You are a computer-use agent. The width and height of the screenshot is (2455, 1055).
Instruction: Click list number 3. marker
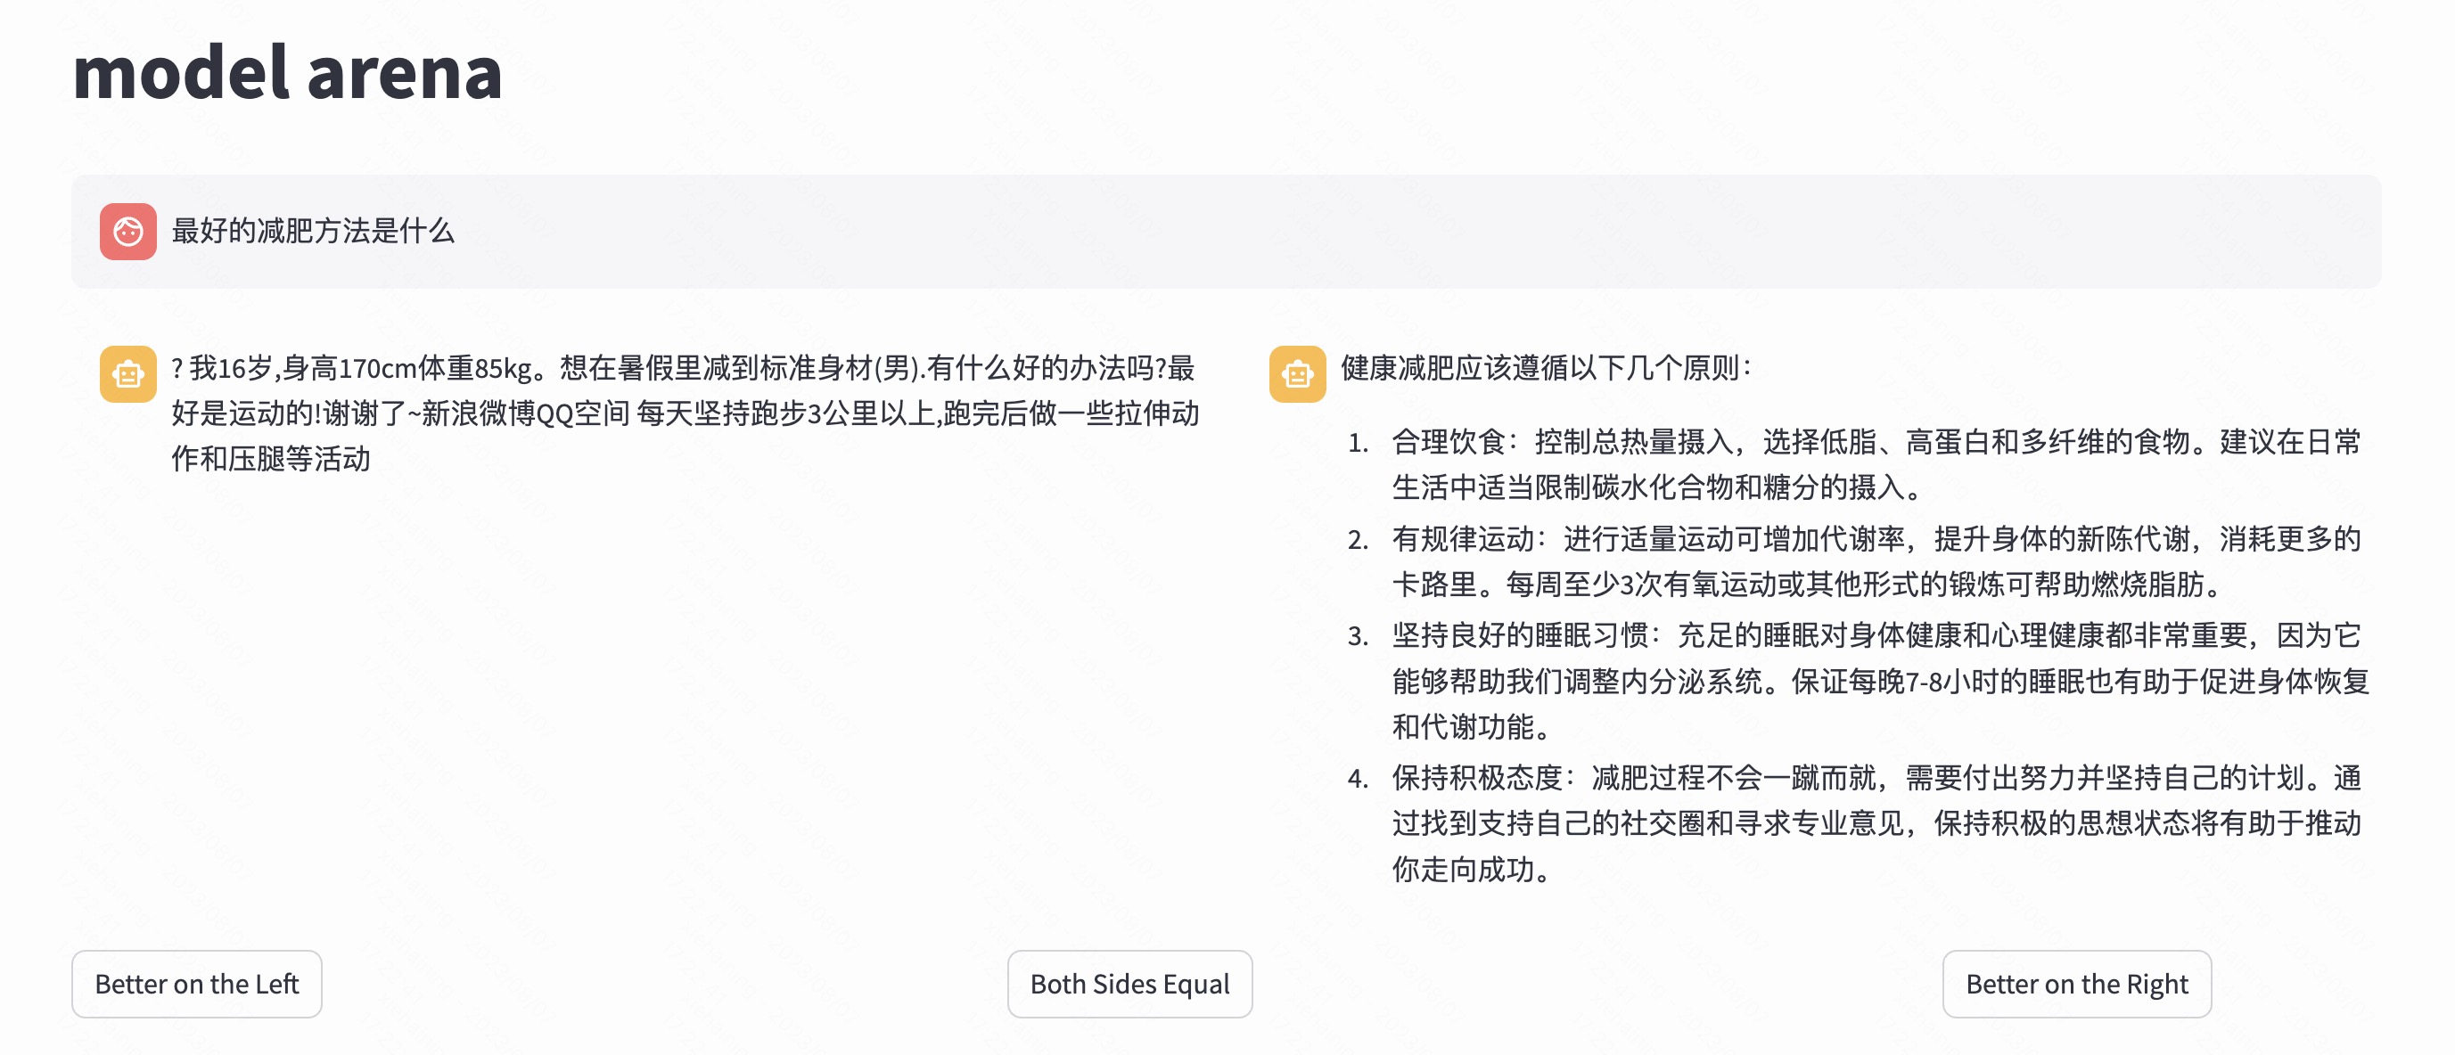coord(1358,636)
